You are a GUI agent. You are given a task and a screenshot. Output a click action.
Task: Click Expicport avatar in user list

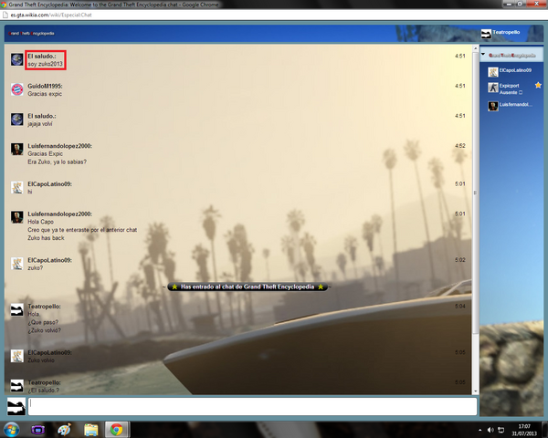(x=493, y=88)
